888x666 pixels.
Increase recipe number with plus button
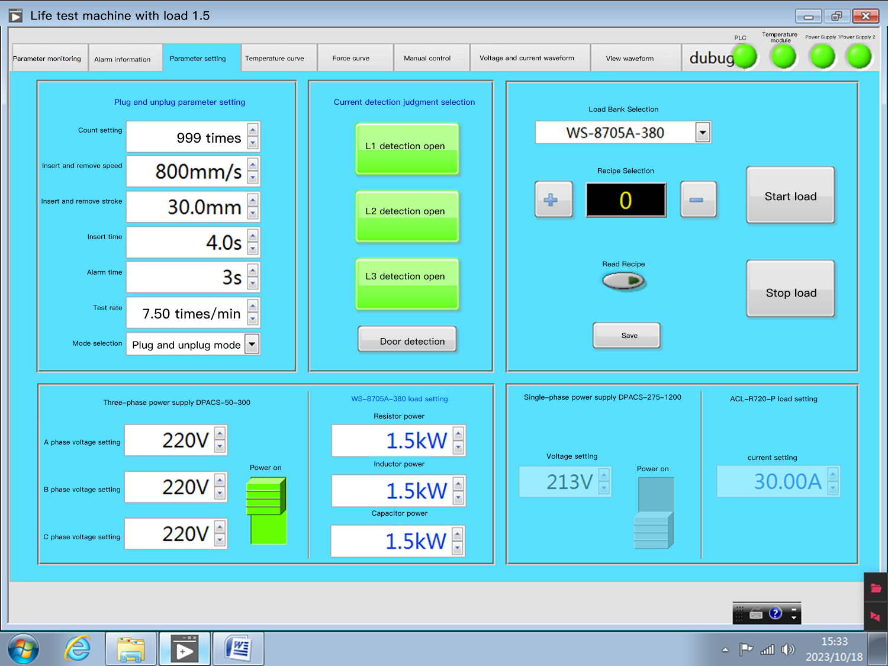tap(554, 200)
